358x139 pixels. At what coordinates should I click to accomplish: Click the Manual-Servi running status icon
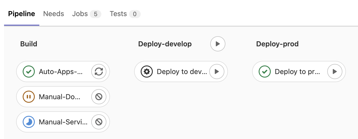29,122
